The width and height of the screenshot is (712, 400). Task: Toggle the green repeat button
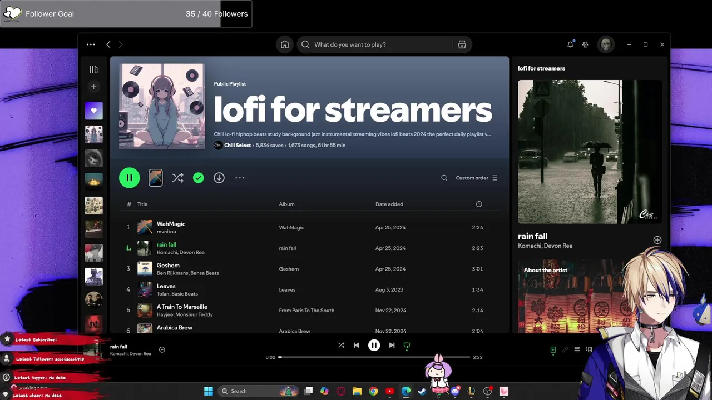[x=407, y=346]
